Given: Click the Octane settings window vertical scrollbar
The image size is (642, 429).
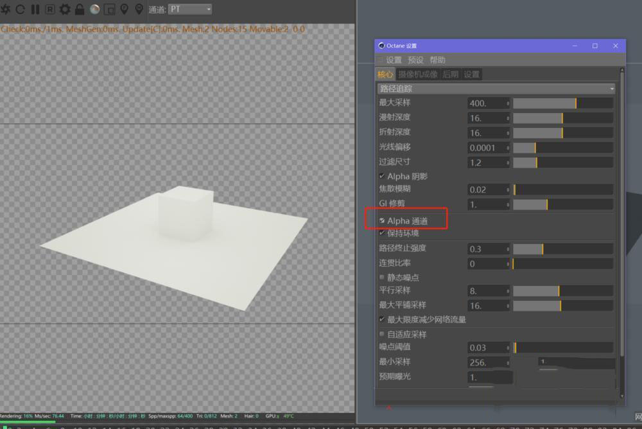Looking at the screenshot, I should tap(622, 213).
